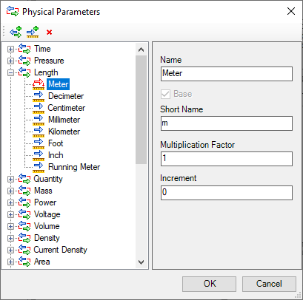Expand the Current Density node
Screen dimensions: 303x300
coord(10,250)
